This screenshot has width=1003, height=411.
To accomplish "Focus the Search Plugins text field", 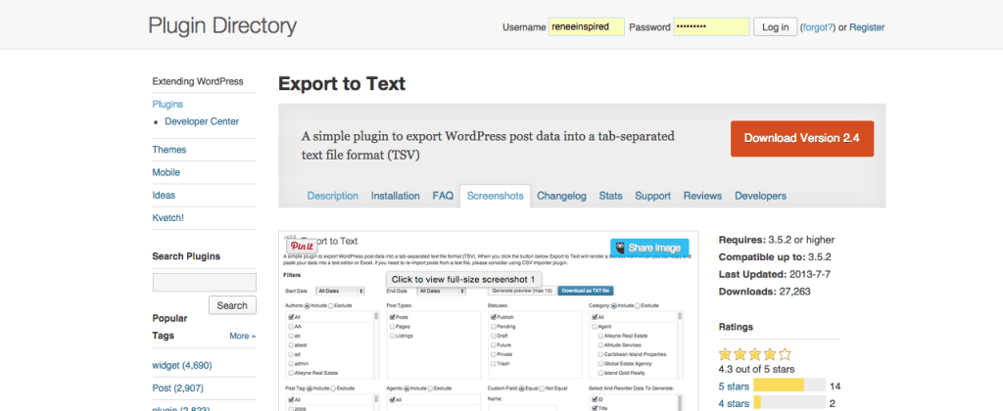I will click(x=204, y=283).
